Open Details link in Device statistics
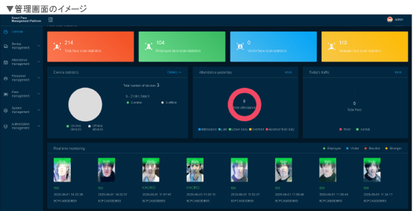Viewport: 413px width, 211px height. pyautogui.click(x=174, y=72)
